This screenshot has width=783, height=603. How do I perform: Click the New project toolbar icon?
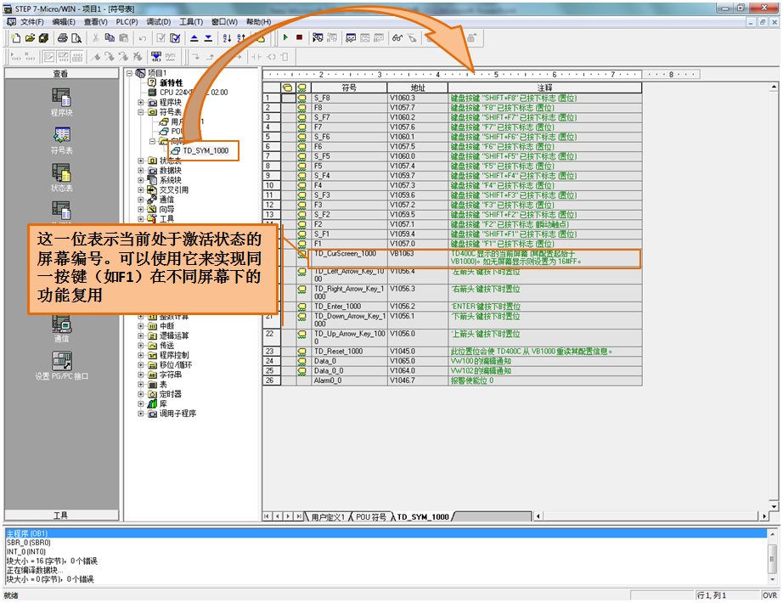16,38
